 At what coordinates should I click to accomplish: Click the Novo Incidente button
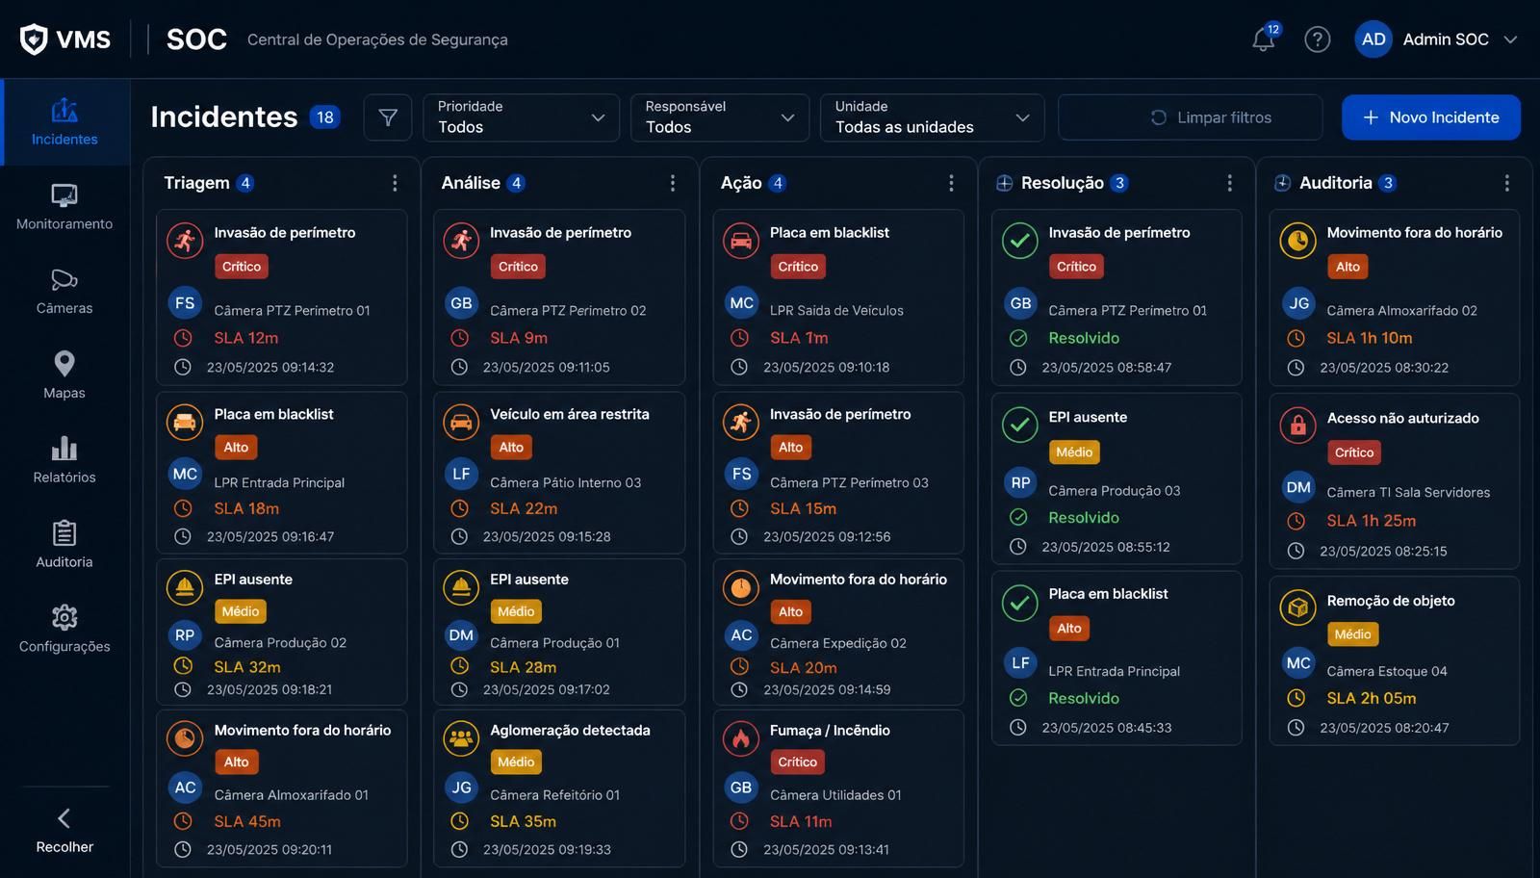(1431, 117)
